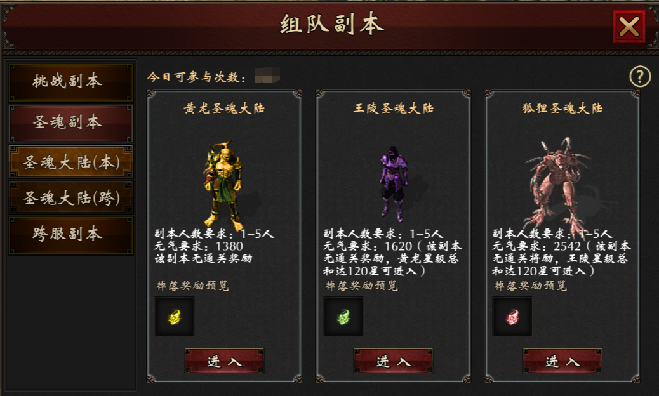Image resolution: width=659 pixels, height=396 pixels.
Task: Switch to 挑战副本 tab
Action: (70, 82)
